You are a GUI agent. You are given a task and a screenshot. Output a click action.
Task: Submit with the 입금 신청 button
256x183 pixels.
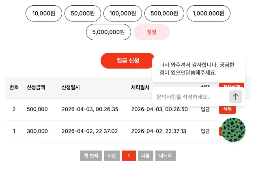tap(128, 60)
